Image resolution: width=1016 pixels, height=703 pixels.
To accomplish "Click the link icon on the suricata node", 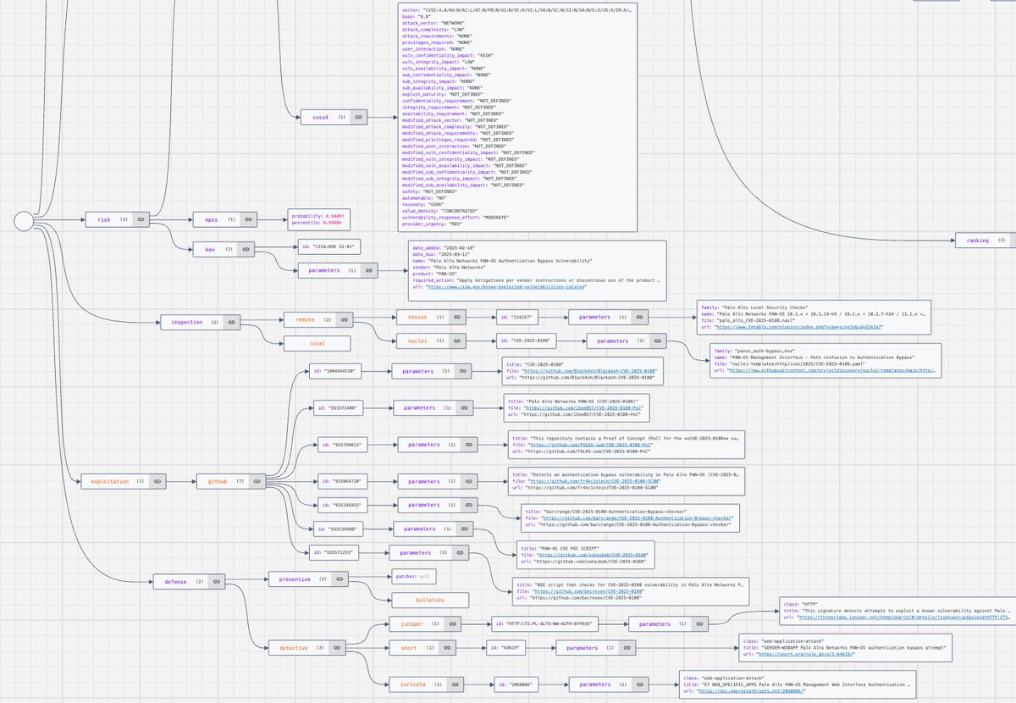I will coord(456,683).
